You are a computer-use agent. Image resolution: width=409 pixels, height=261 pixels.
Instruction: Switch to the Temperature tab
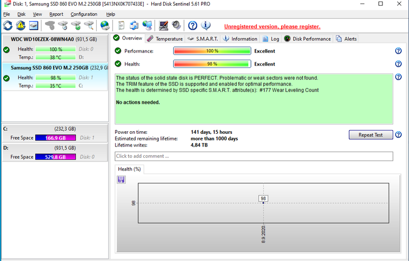tap(165, 39)
